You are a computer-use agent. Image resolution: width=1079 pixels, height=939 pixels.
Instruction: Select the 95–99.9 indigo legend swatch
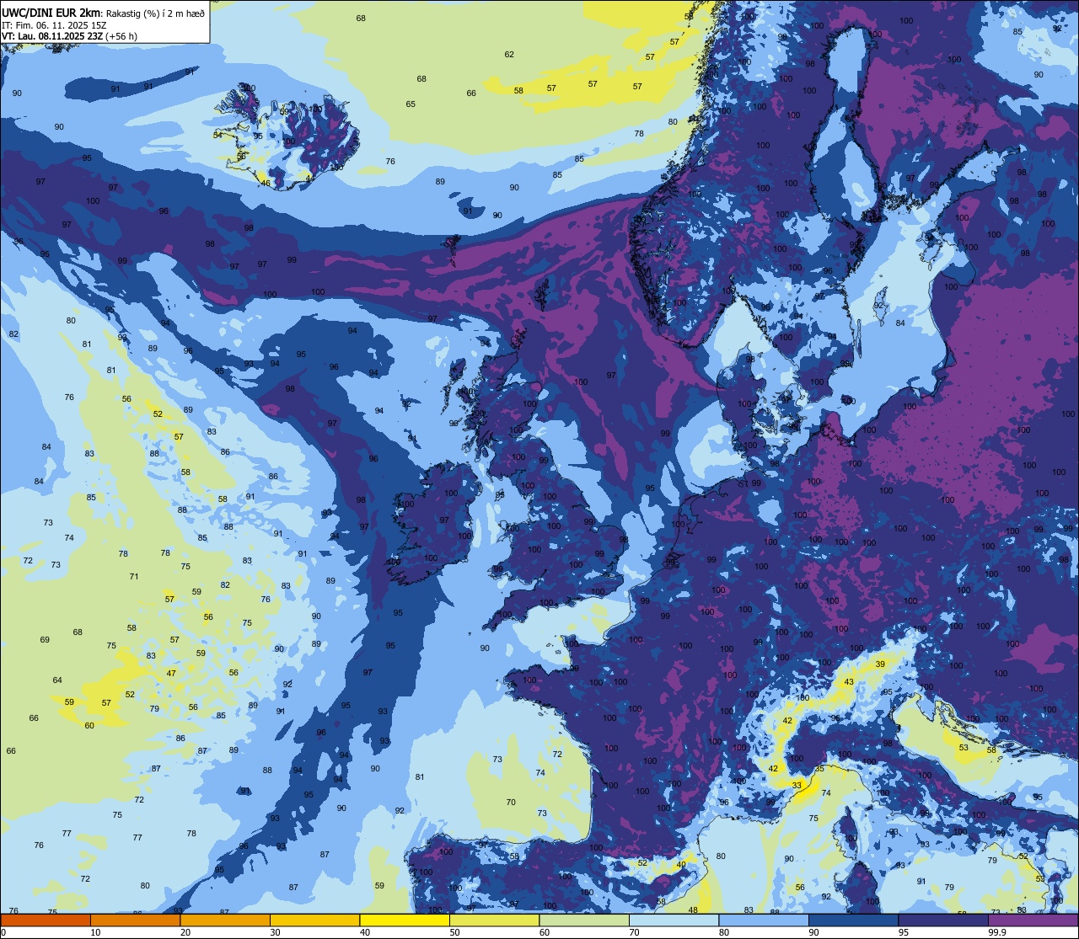click(943, 920)
